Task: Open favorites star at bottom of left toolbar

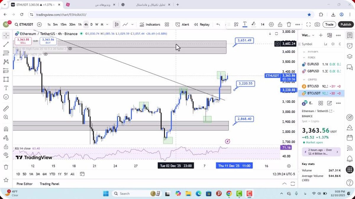Action: point(6,180)
